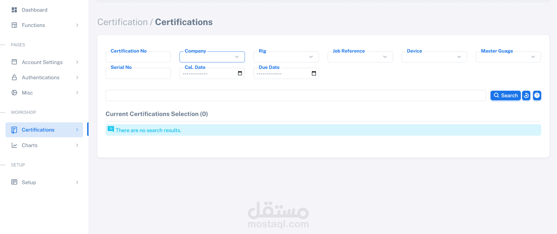Viewport: 557px width, 234px height.
Task: Focus the Due Date field
Action: coord(286,73)
